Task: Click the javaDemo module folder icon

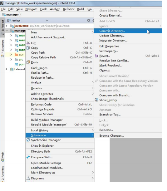Action: (12, 26)
